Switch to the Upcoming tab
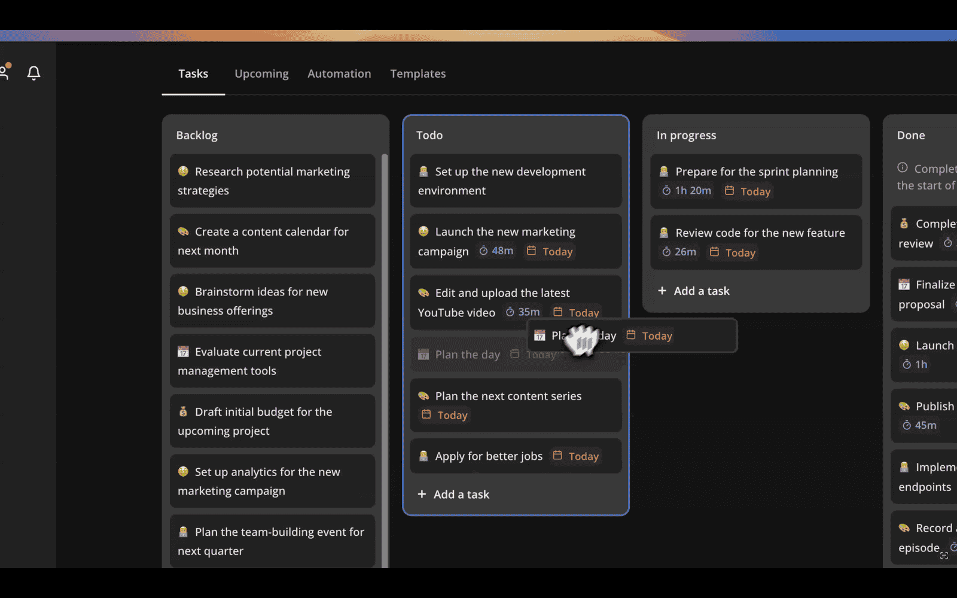 261,74
